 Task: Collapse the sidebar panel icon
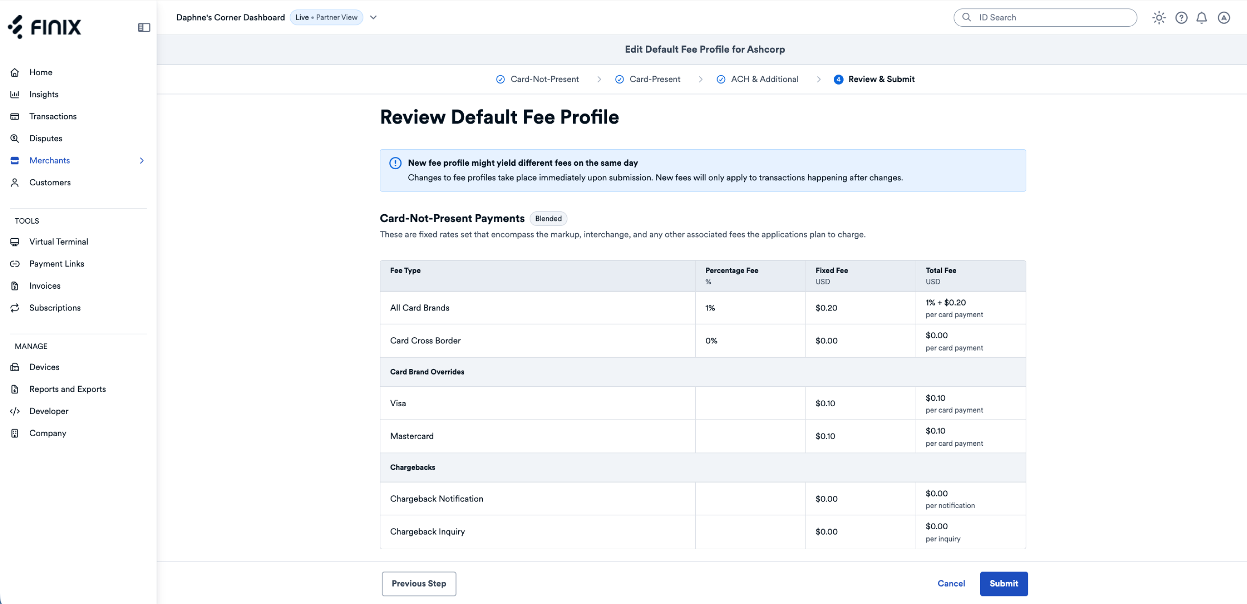(144, 28)
